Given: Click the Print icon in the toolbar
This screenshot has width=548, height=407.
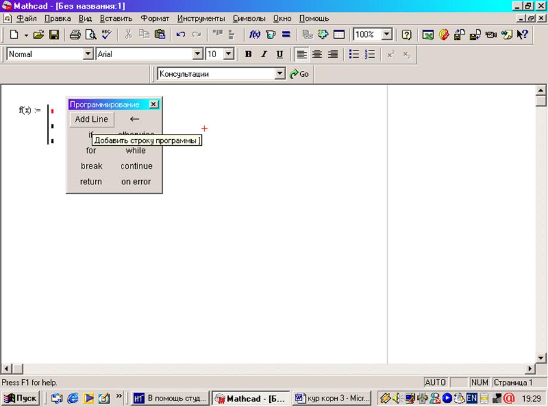Looking at the screenshot, I should 75,35.
